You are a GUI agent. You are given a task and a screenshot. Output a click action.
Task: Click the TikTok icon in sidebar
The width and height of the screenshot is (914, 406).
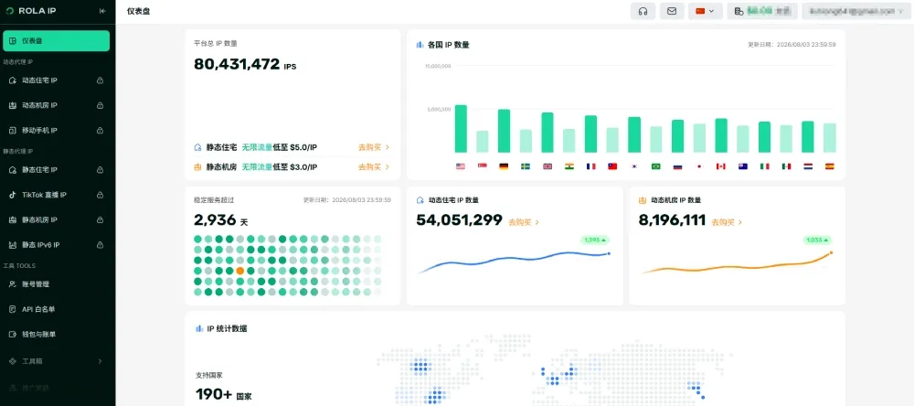click(12, 195)
